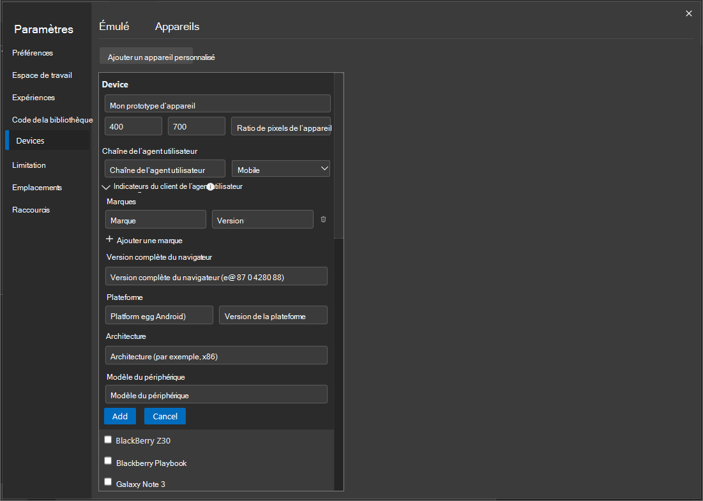
Task: Cancel the new device form
Action: pyautogui.click(x=165, y=416)
